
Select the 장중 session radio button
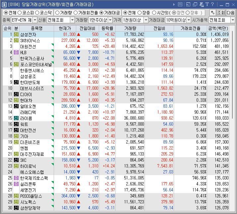click(140, 13)
